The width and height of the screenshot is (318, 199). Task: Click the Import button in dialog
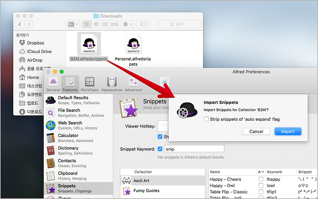click(288, 131)
